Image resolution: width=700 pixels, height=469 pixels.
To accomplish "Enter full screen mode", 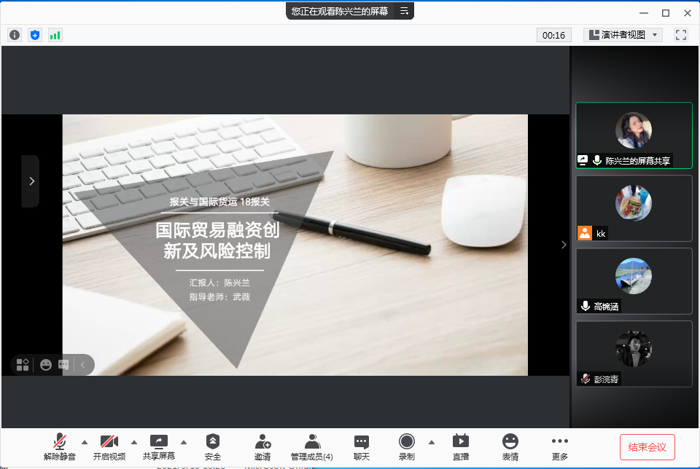I will coord(681,35).
